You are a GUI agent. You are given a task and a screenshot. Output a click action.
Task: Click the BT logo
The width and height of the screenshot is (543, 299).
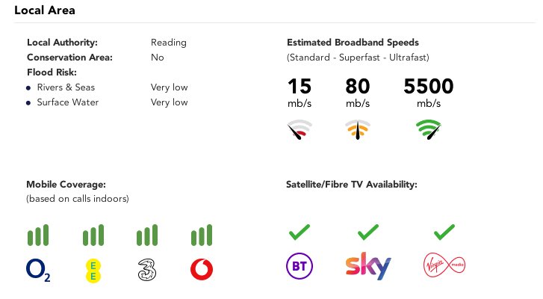pos(300,266)
